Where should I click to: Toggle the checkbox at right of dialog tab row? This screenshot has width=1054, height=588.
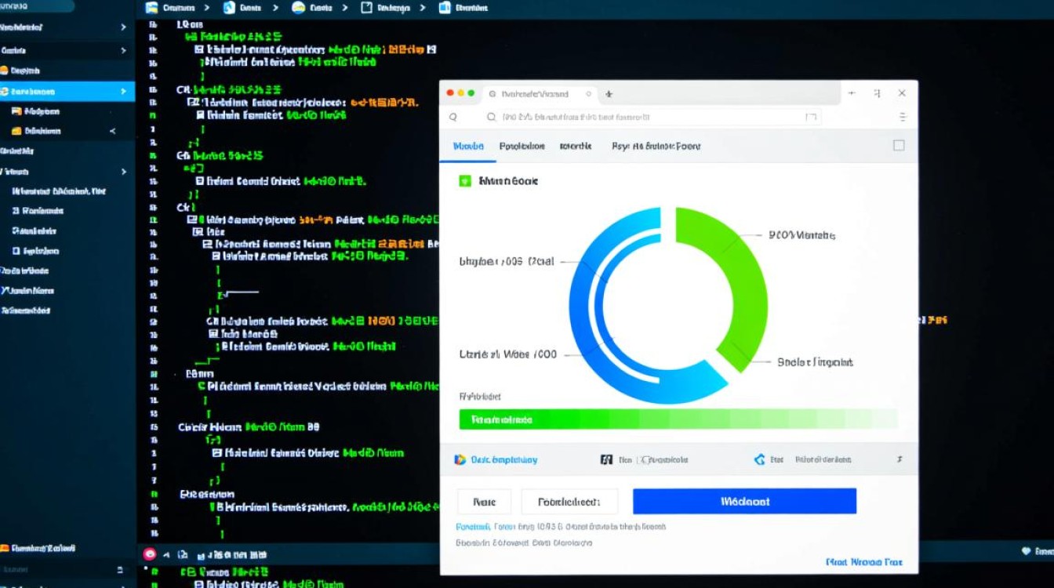pos(899,145)
